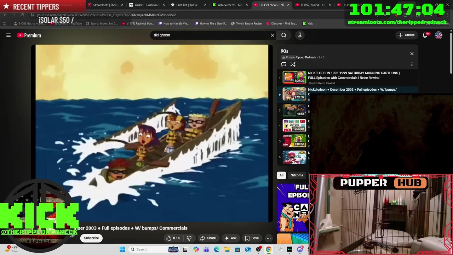Play the sixth playlist video thumbnail
453x255 pixels.
[294, 157]
